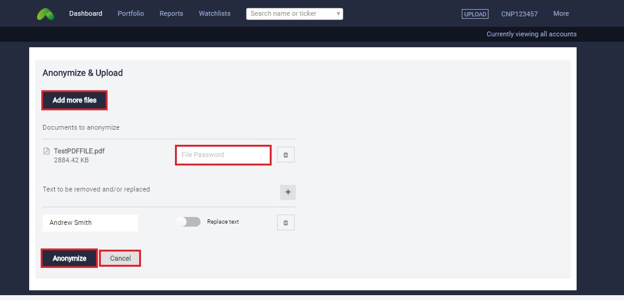Click the Andrew Smith text field
This screenshot has height=300, width=624.
click(91, 222)
